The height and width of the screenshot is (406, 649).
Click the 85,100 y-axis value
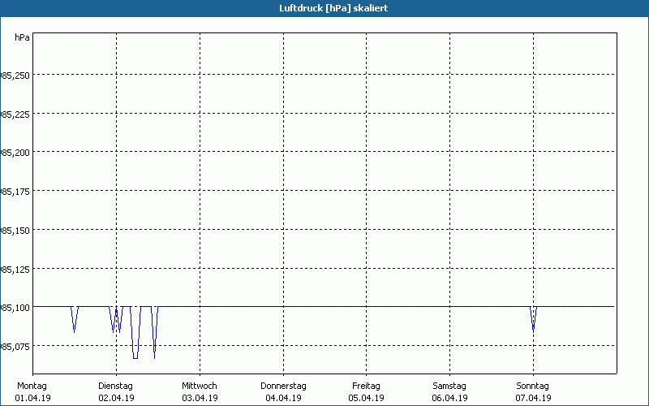tap(15, 308)
